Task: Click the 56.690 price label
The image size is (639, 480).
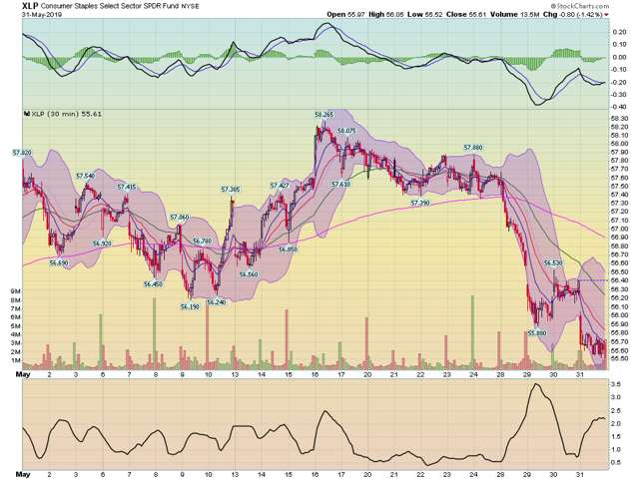Action: point(59,263)
